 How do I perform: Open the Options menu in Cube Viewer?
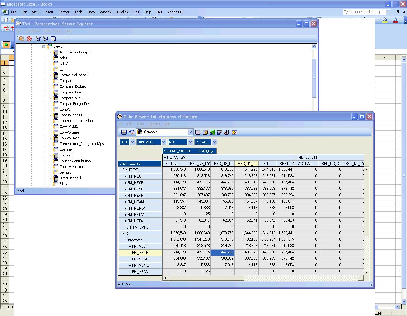pos(154,124)
